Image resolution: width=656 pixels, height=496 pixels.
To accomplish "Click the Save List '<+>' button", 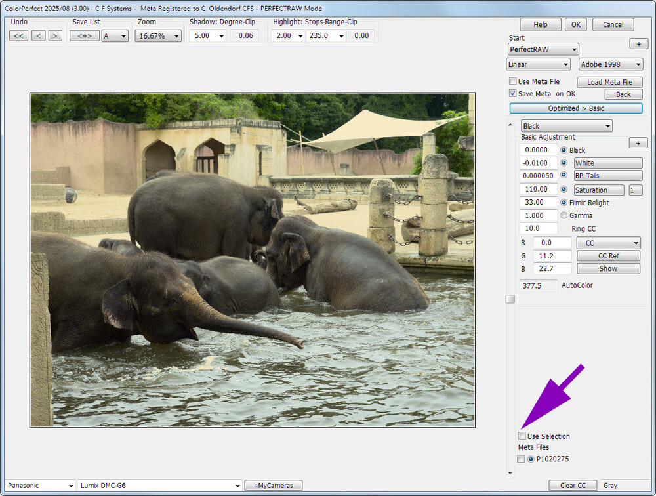I will 84,35.
